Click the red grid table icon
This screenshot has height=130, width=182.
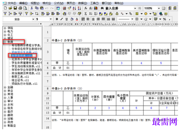[x=64, y=8]
